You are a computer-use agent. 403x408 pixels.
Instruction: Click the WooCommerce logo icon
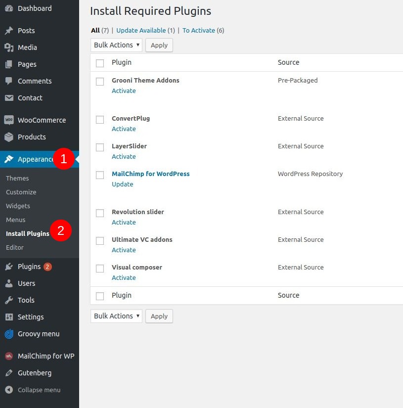click(9, 120)
